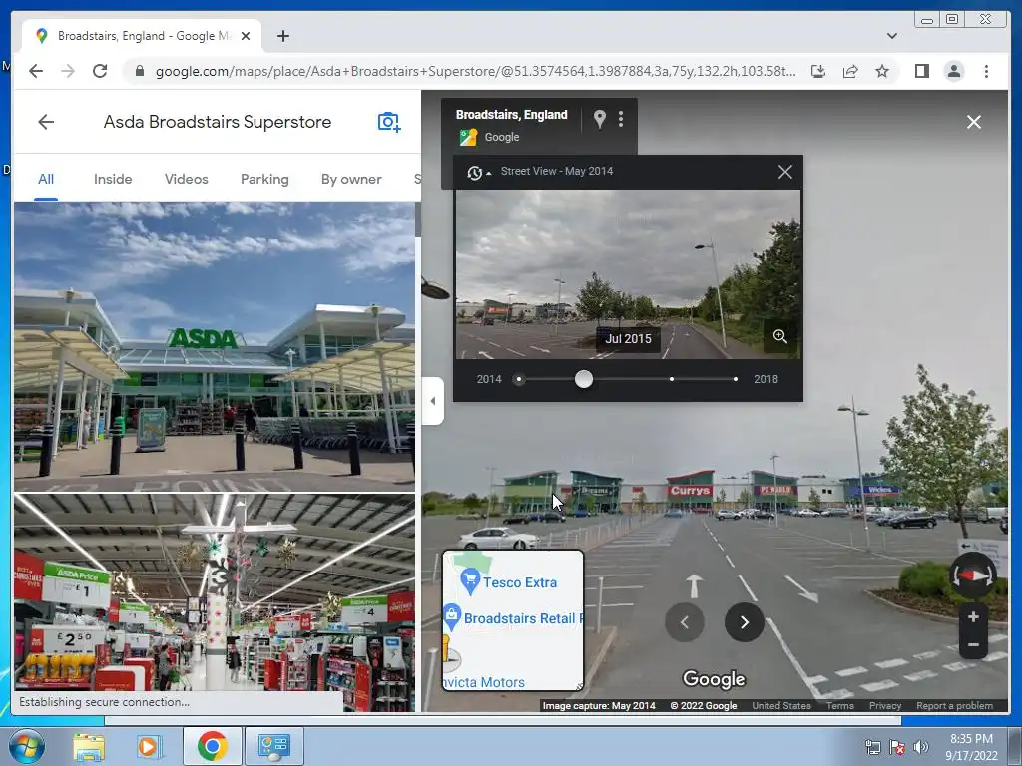This screenshot has width=1022, height=766.
Task: Switch to the By owner tab
Action: (x=351, y=179)
